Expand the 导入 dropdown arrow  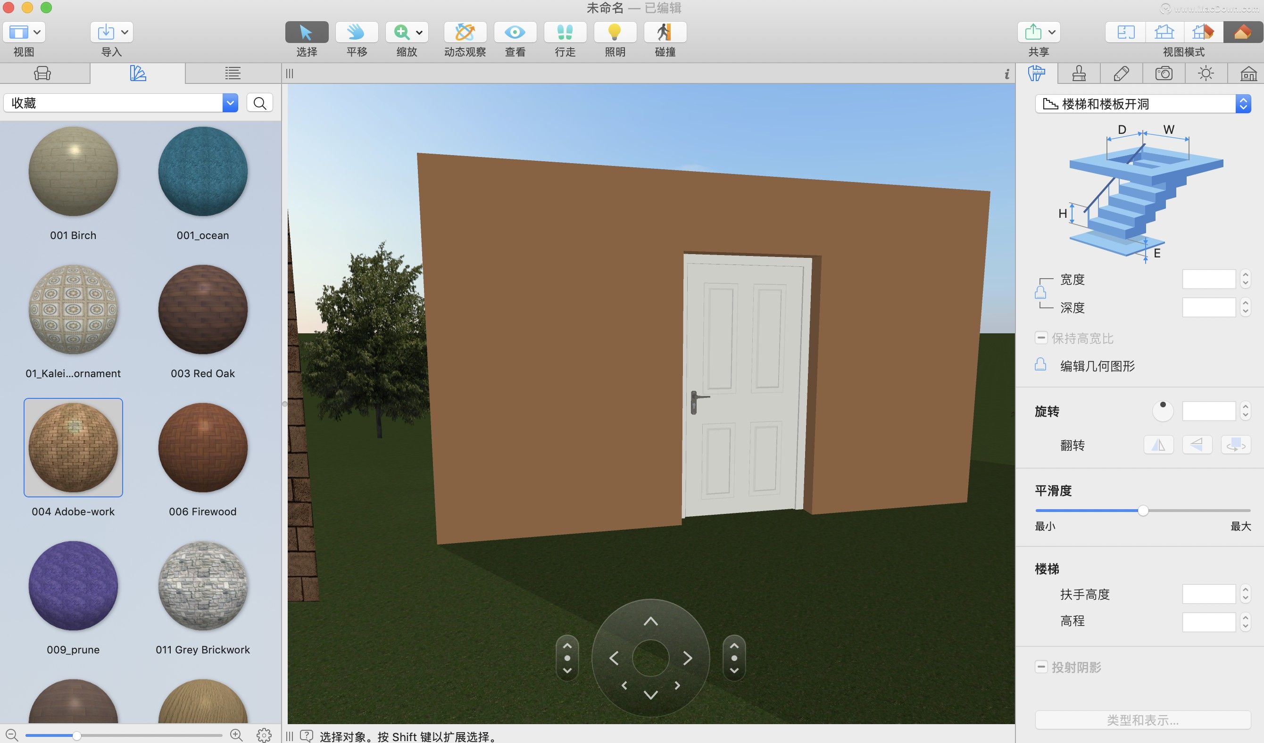(x=125, y=32)
